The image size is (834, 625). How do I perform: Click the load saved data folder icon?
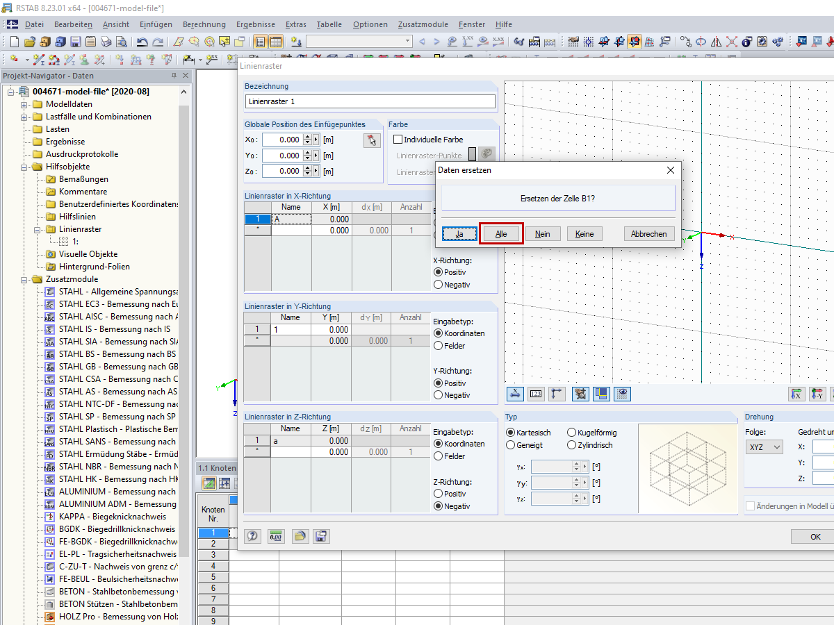[x=299, y=536]
